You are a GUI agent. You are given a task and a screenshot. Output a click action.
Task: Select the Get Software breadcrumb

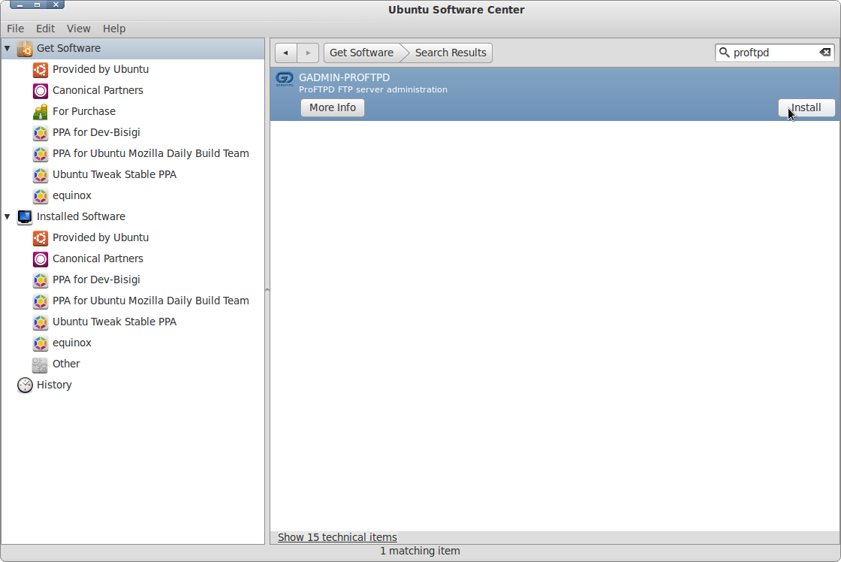point(361,53)
